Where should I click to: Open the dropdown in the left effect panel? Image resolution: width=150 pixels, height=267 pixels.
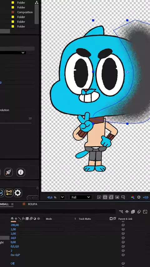click(13, 53)
